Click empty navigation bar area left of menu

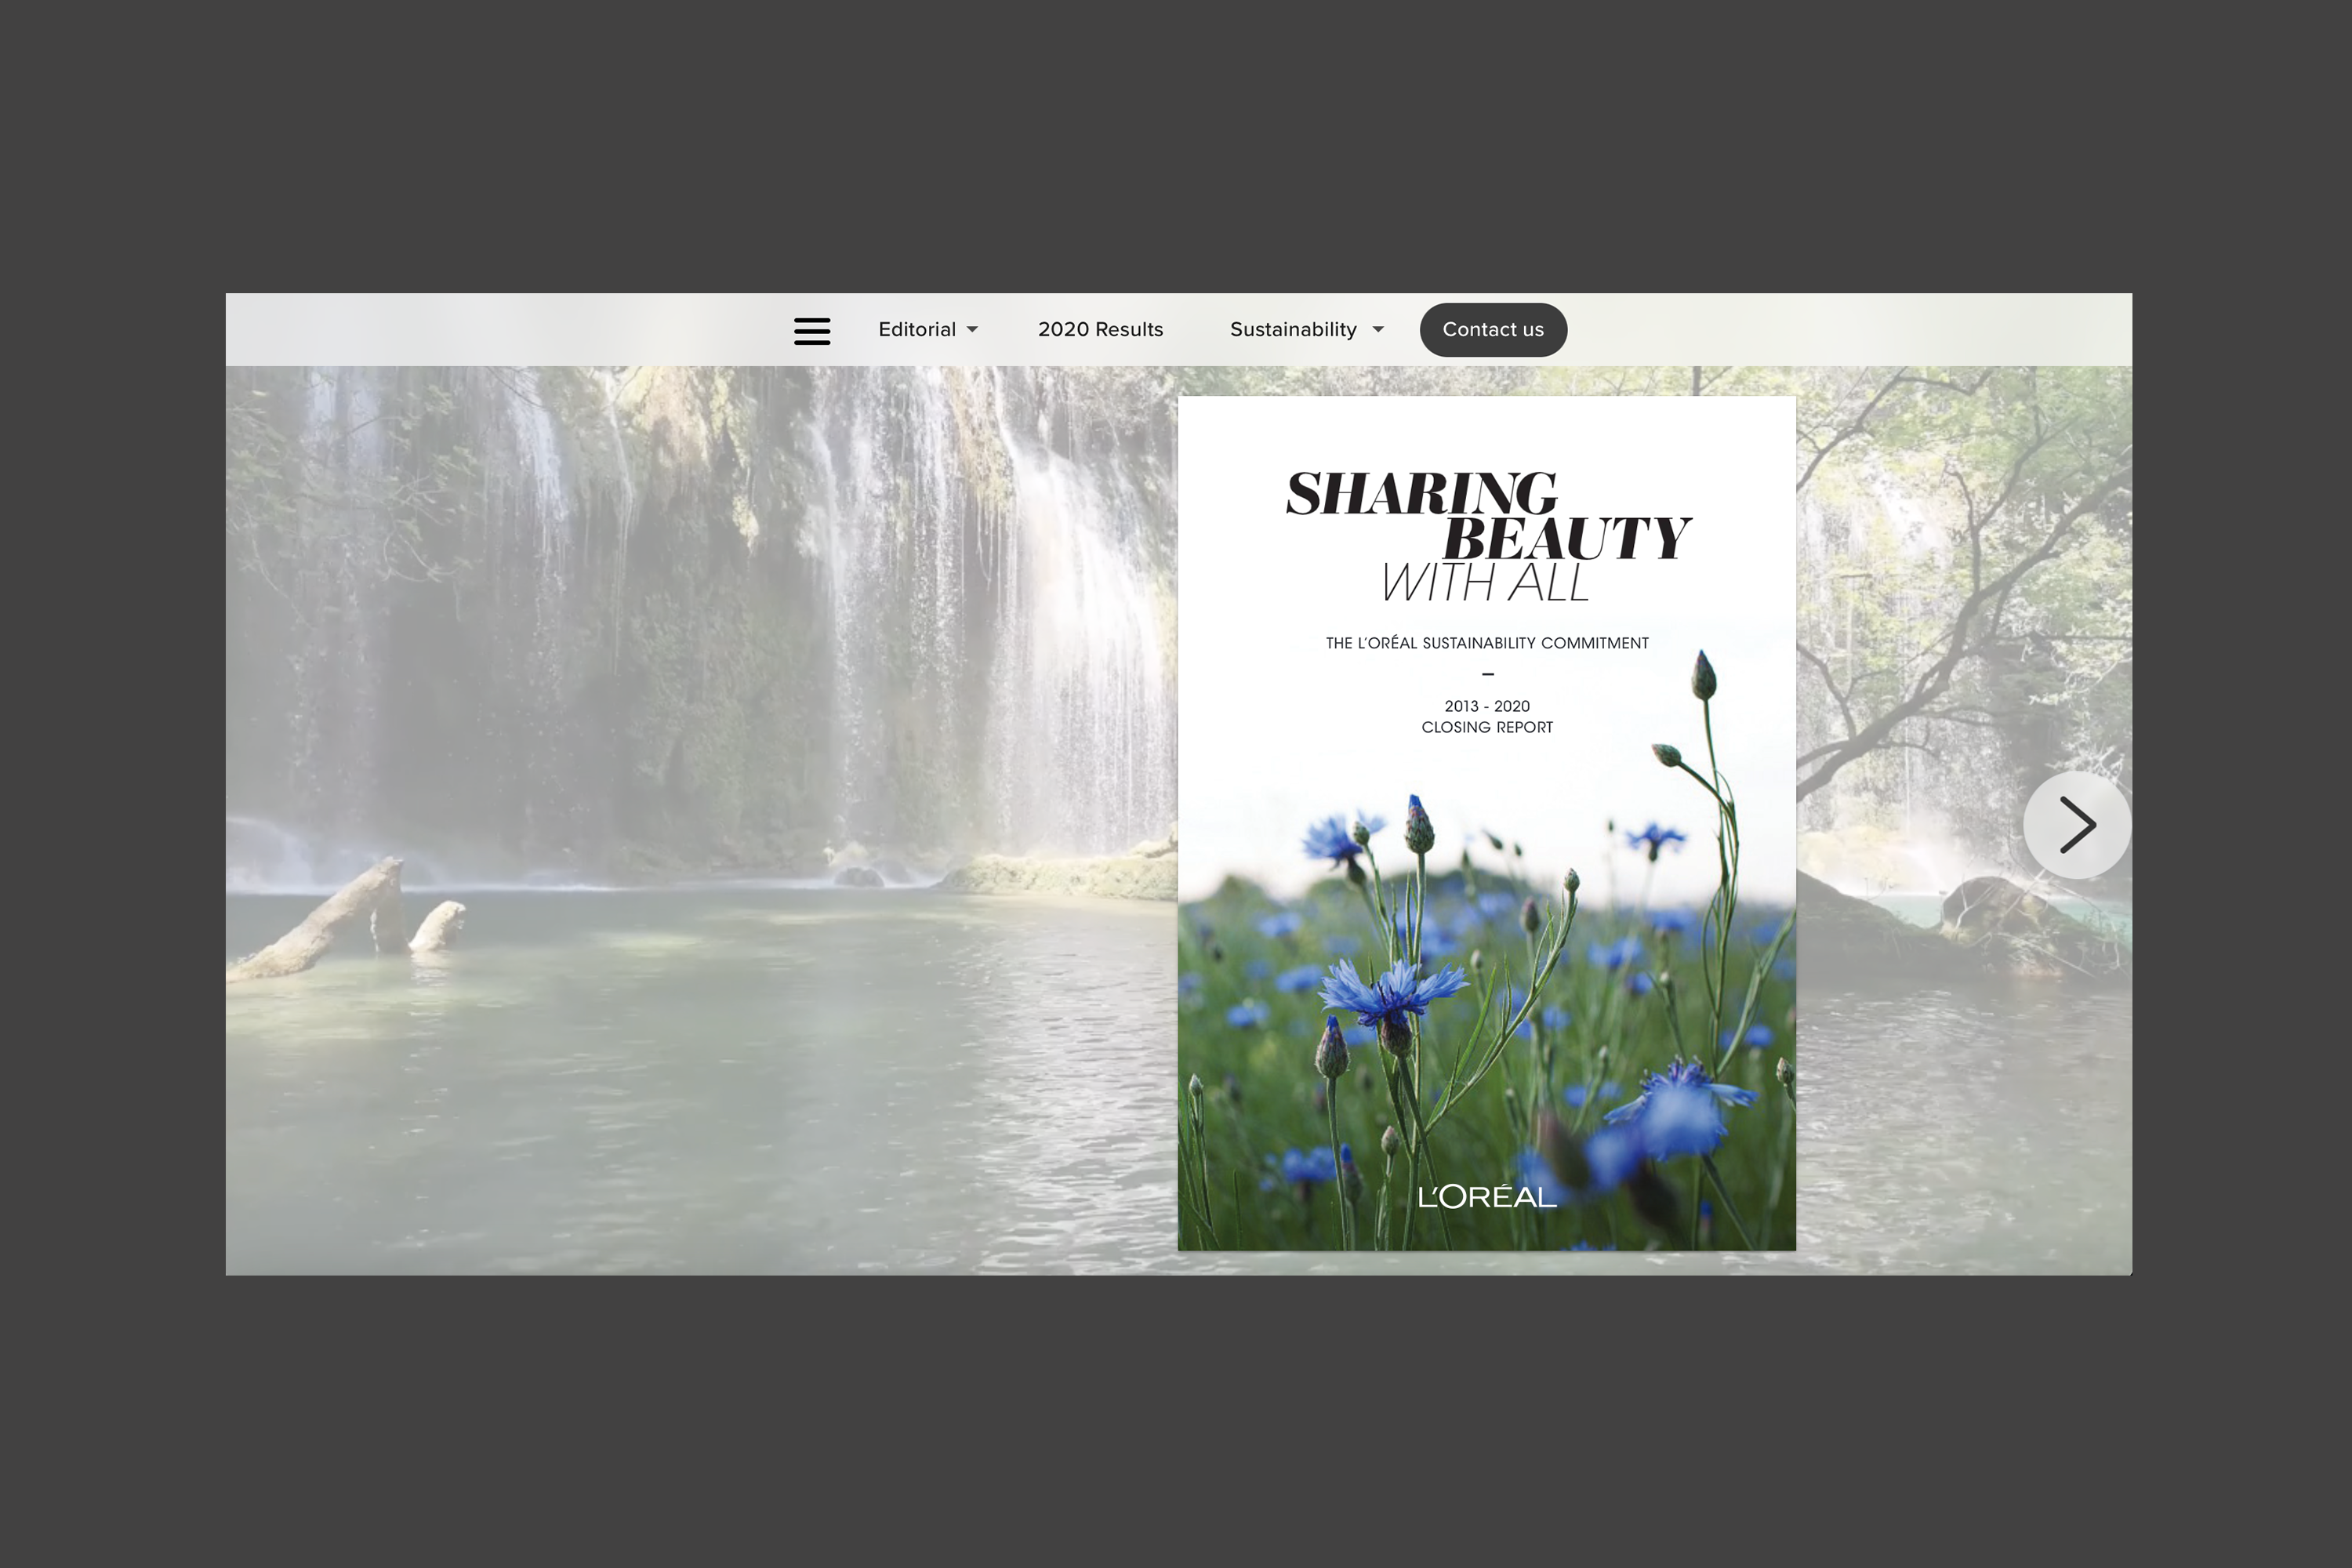tap(500, 330)
